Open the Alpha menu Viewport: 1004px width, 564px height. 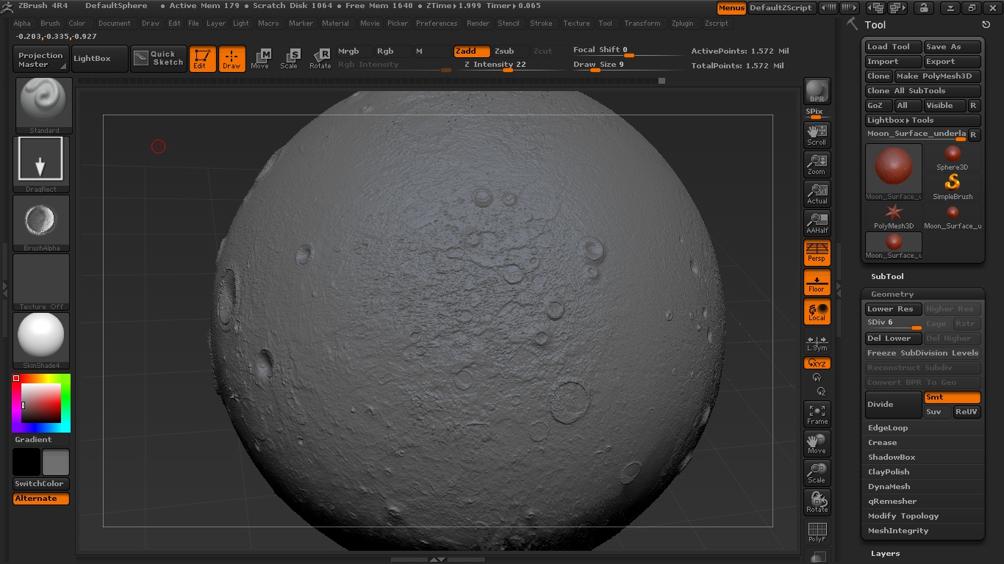pyautogui.click(x=22, y=23)
